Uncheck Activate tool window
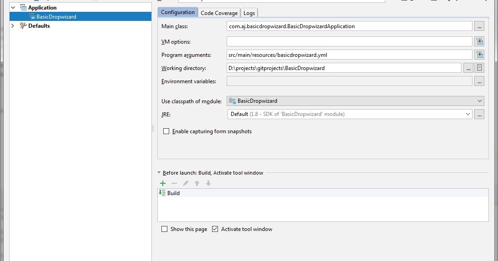 pyautogui.click(x=215, y=229)
